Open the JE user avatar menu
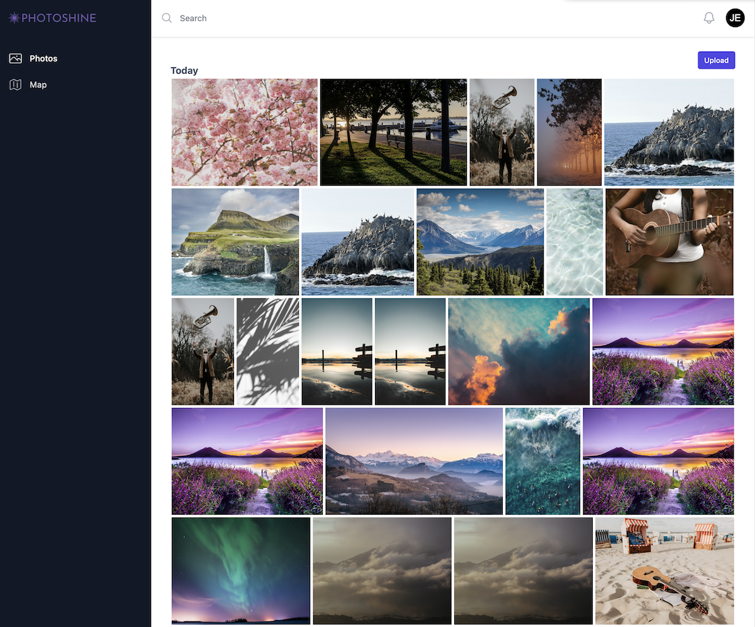Viewport: 755px width, 627px height. 735,18
